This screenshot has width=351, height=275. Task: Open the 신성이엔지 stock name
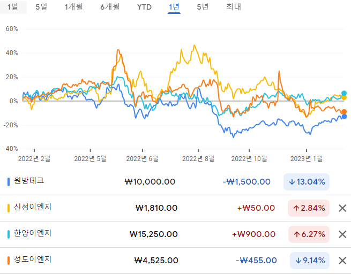pyautogui.click(x=33, y=207)
